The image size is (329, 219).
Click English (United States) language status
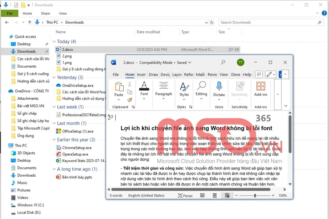pos(146,195)
